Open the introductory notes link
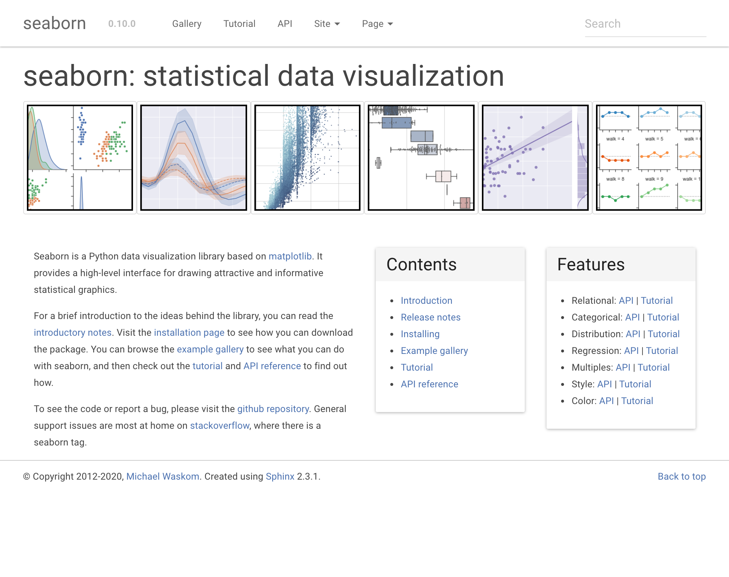This screenshot has height=577, width=729. 72,332
